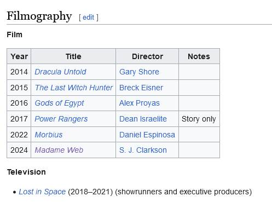Open the Gods of Egypt link

pyautogui.click(x=59, y=103)
